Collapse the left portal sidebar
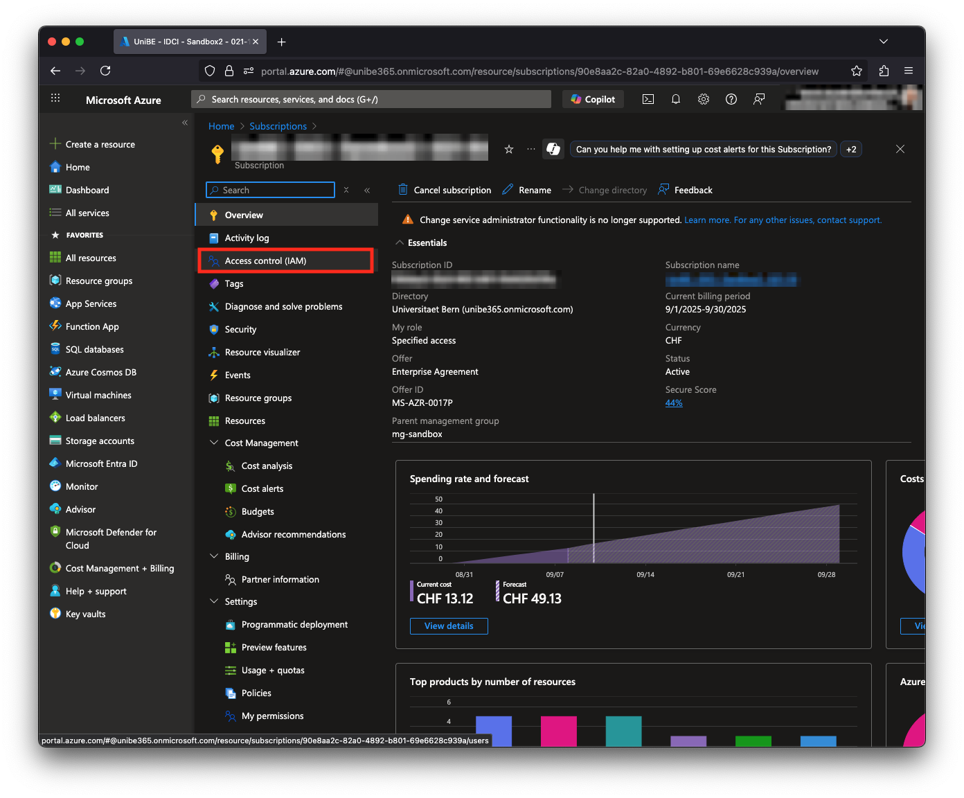 click(x=185, y=123)
